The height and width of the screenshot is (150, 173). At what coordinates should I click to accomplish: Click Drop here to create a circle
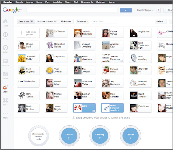coord(38,136)
